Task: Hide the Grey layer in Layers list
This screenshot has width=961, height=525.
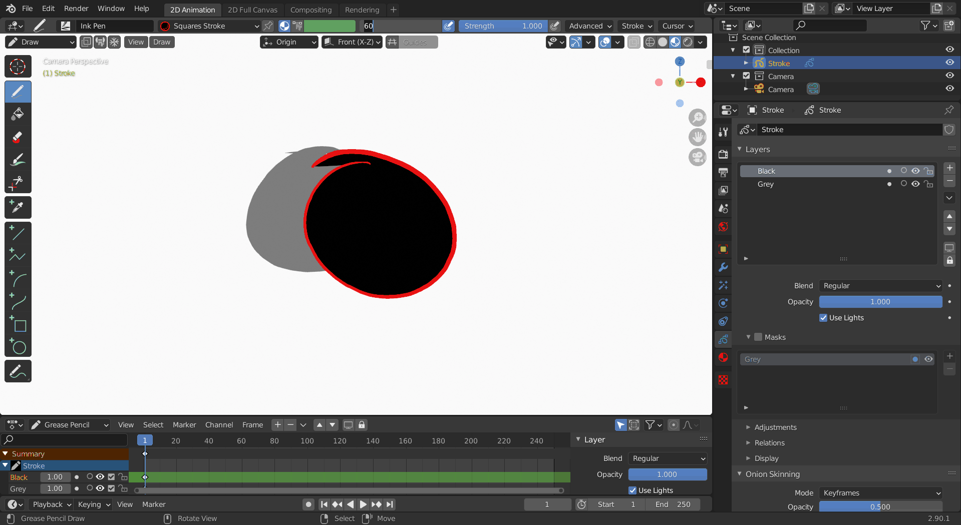Action: (915, 184)
